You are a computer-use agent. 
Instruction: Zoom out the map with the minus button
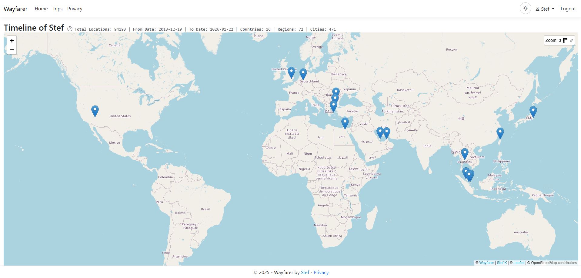coord(12,50)
